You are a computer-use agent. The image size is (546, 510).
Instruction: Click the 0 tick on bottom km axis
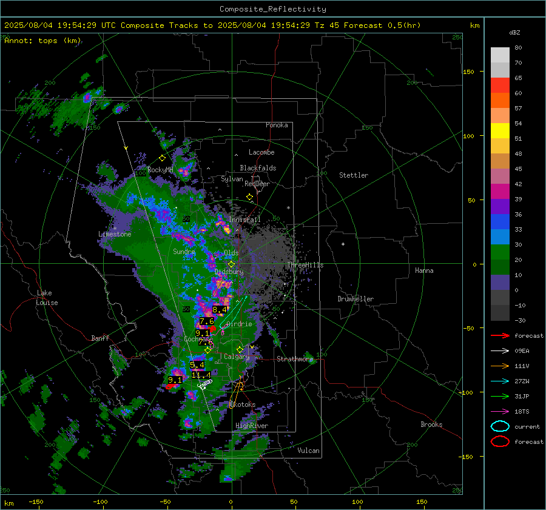tap(231, 502)
